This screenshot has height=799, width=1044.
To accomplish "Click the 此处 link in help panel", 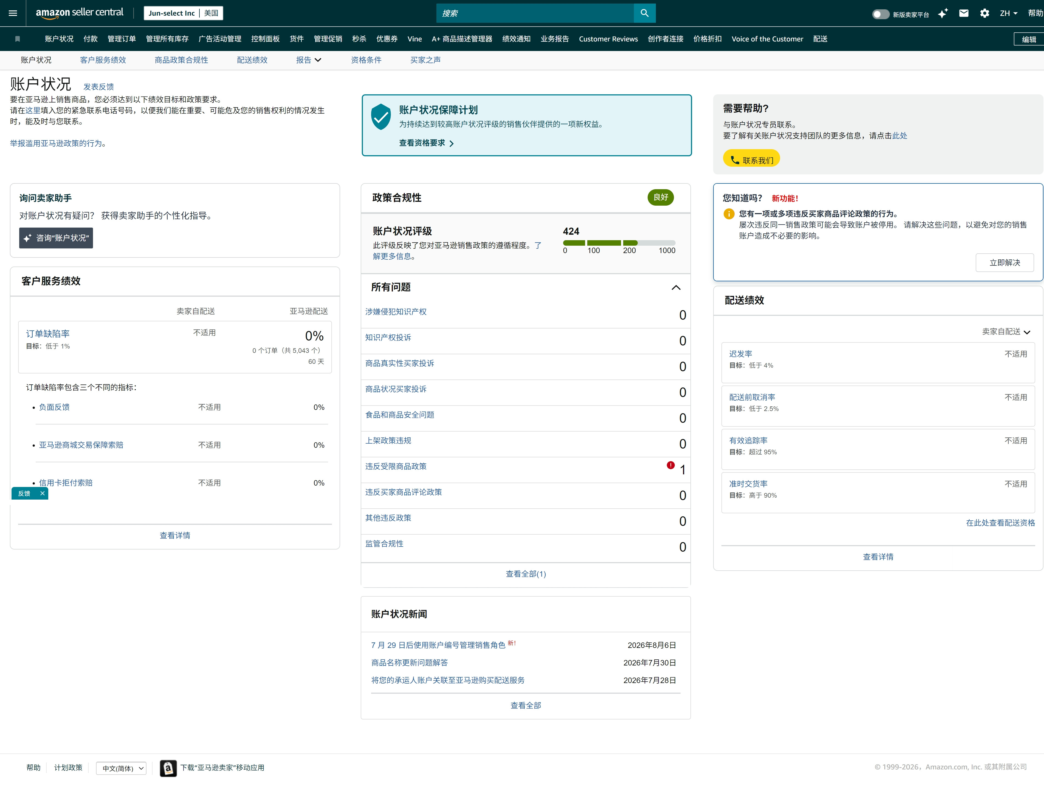I will 899,135.
